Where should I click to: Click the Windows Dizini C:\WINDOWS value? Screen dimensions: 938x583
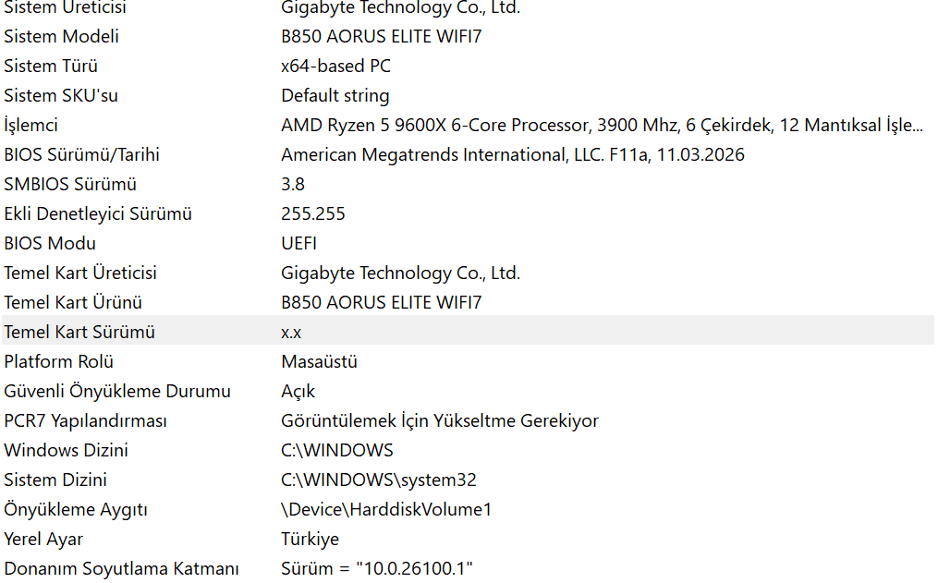[336, 450]
